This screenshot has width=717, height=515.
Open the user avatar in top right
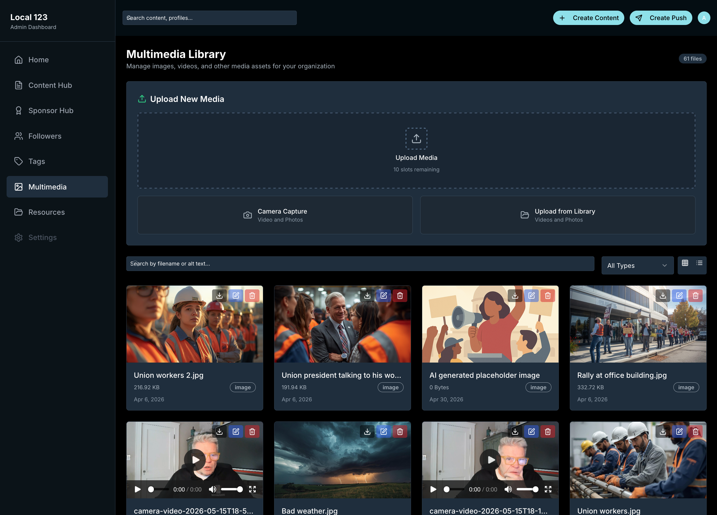pyautogui.click(x=704, y=18)
